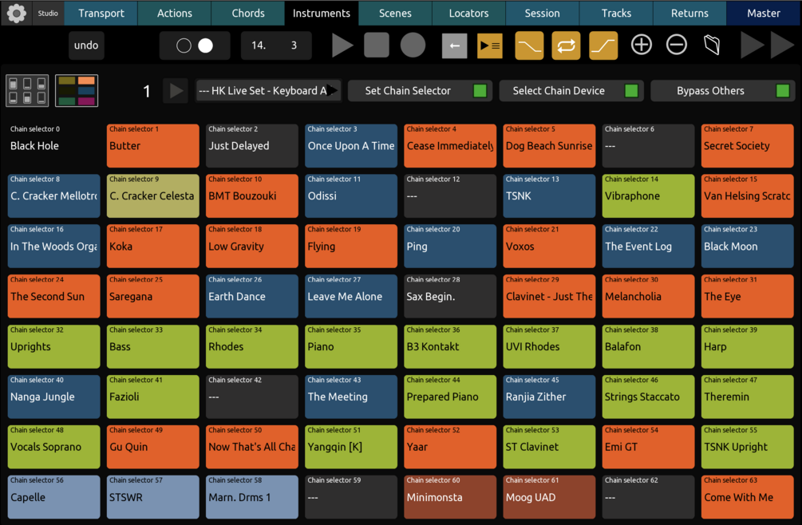Click the bar position display 14. 3
This screenshot has width=802, height=525.
tap(276, 45)
